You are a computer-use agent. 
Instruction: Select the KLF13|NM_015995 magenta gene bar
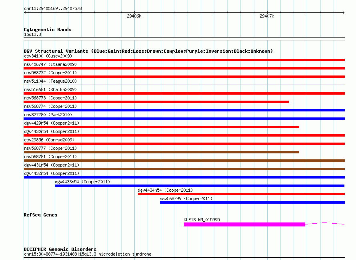tap(244, 224)
